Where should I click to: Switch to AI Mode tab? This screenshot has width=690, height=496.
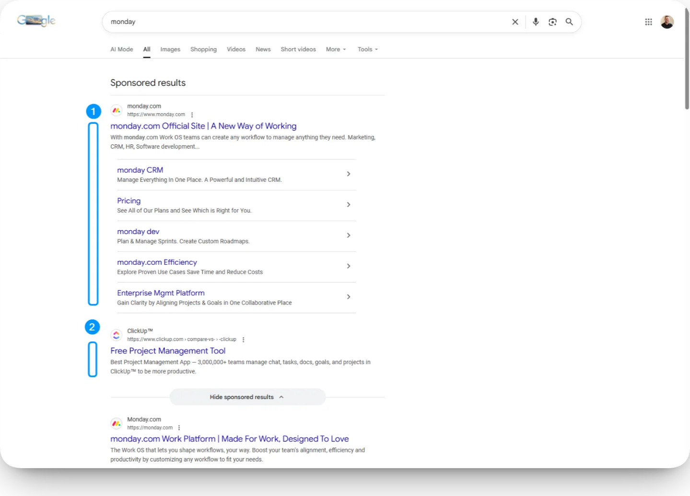pos(122,49)
